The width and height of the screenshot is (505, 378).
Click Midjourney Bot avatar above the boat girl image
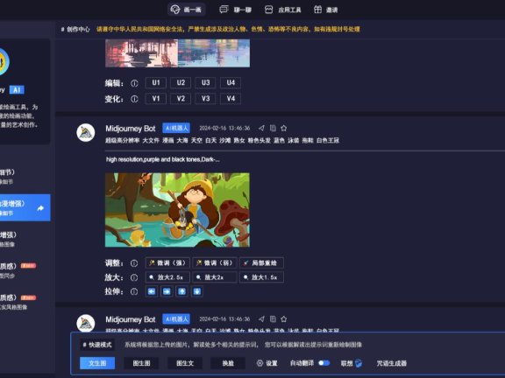pyautogui.click(x=86, y=132)
